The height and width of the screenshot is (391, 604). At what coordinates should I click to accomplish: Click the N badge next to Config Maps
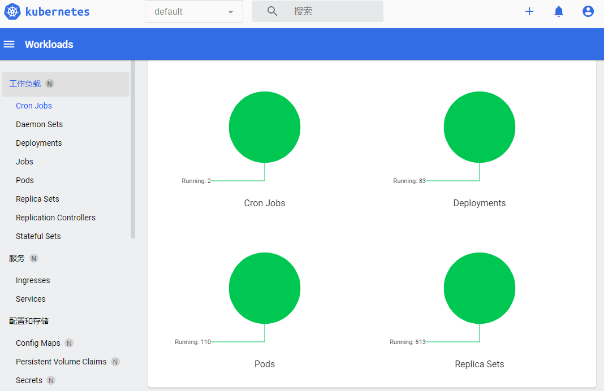pos(69,343)
